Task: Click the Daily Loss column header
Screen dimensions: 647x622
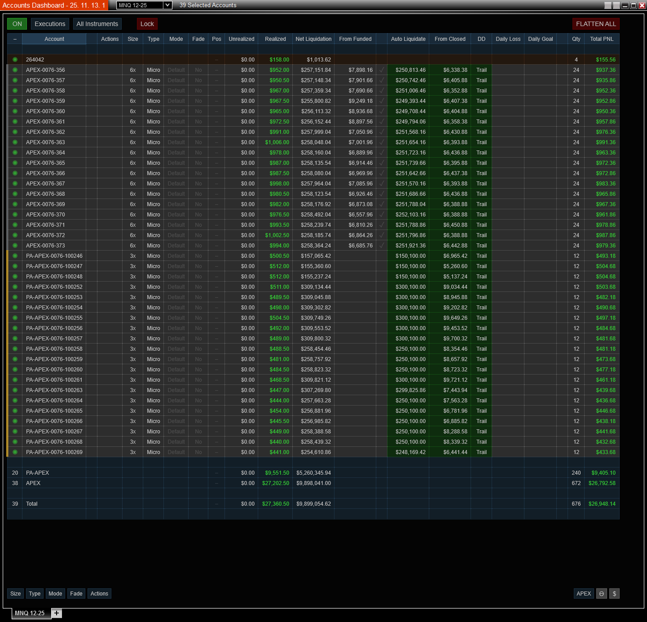Action: click(x=508, y=39)
